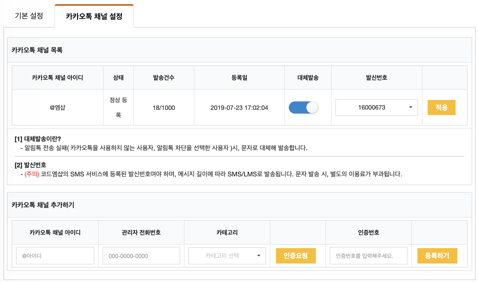Click the 인증요청 button
The width and height of the screenshot is (478, 283).
coord(296,256)
